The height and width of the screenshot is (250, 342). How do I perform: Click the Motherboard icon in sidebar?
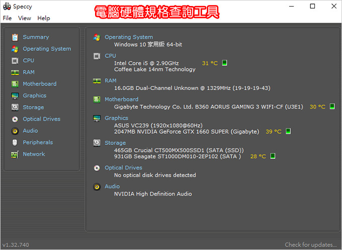pos(15,84)
